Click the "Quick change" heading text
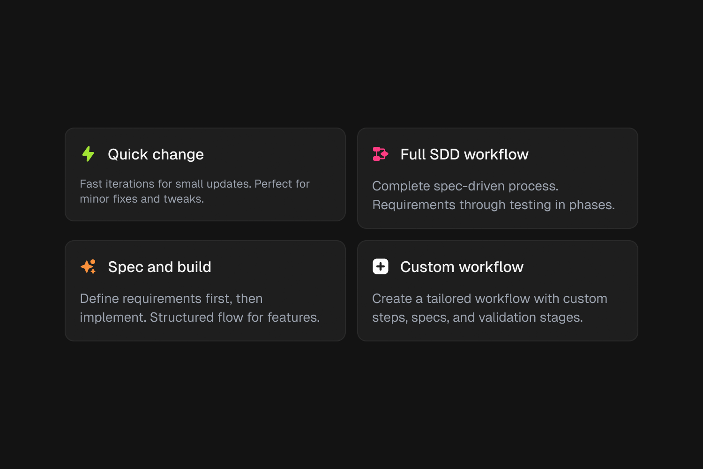 (x=156, y=154)
